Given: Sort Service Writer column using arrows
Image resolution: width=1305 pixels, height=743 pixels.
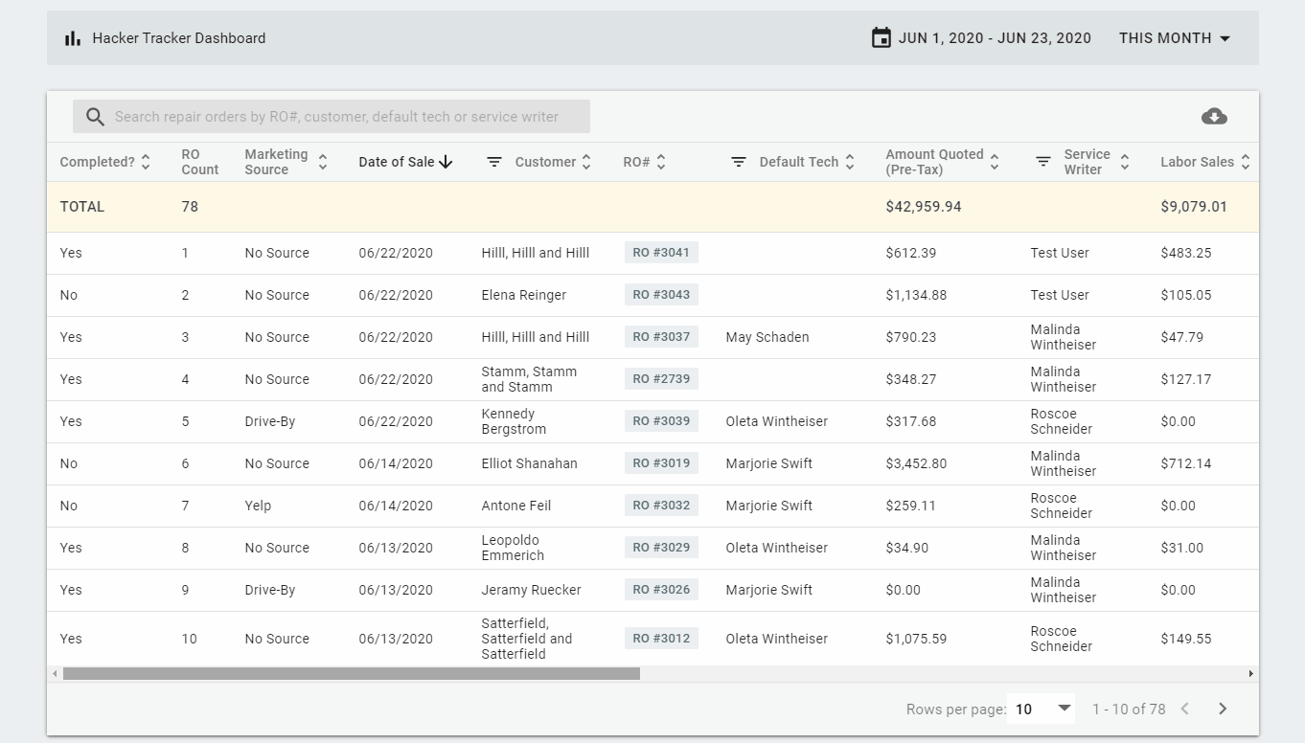Looking at the screenshot, I should pos(1125,162).
